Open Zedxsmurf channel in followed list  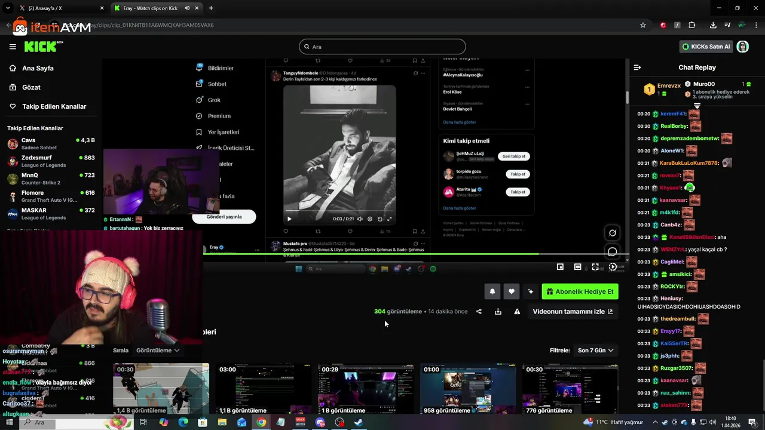(x=51, y=161)
